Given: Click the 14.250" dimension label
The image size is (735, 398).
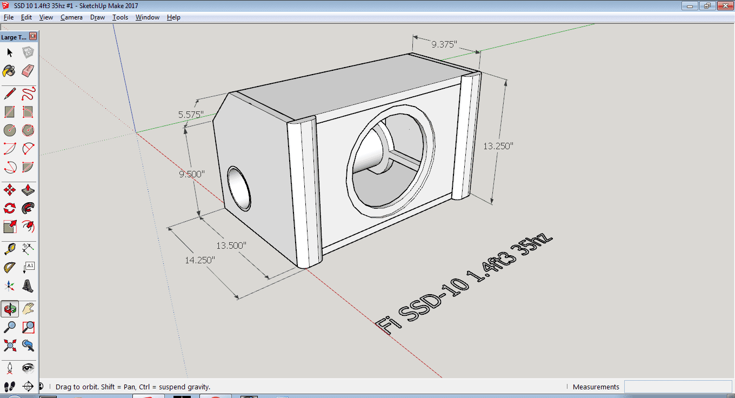Looking at the screenshot, I should pos(200,260).
